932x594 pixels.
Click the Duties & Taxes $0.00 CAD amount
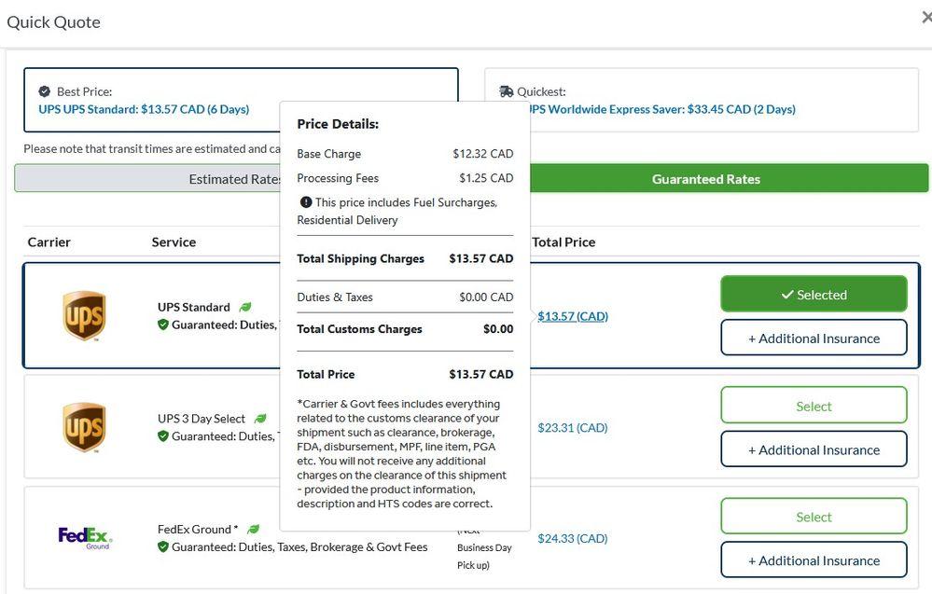point(486,297)
